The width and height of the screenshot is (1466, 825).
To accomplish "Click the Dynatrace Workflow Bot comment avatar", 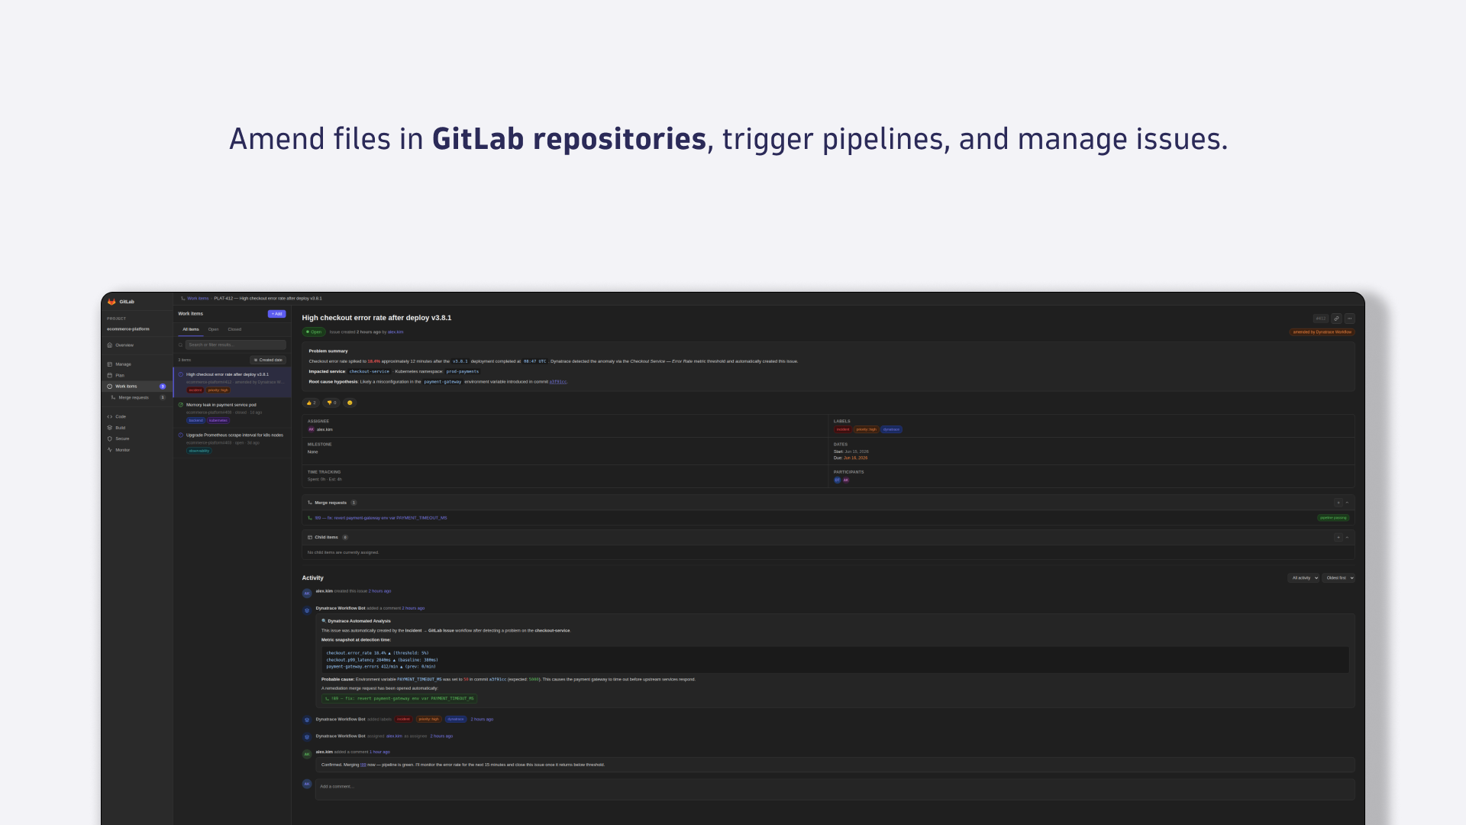I will click(x=307, y=610).
